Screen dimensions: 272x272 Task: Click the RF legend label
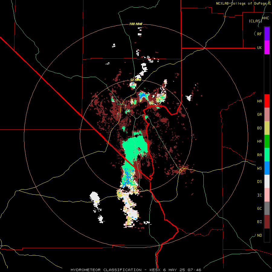[x=260, y=34]
